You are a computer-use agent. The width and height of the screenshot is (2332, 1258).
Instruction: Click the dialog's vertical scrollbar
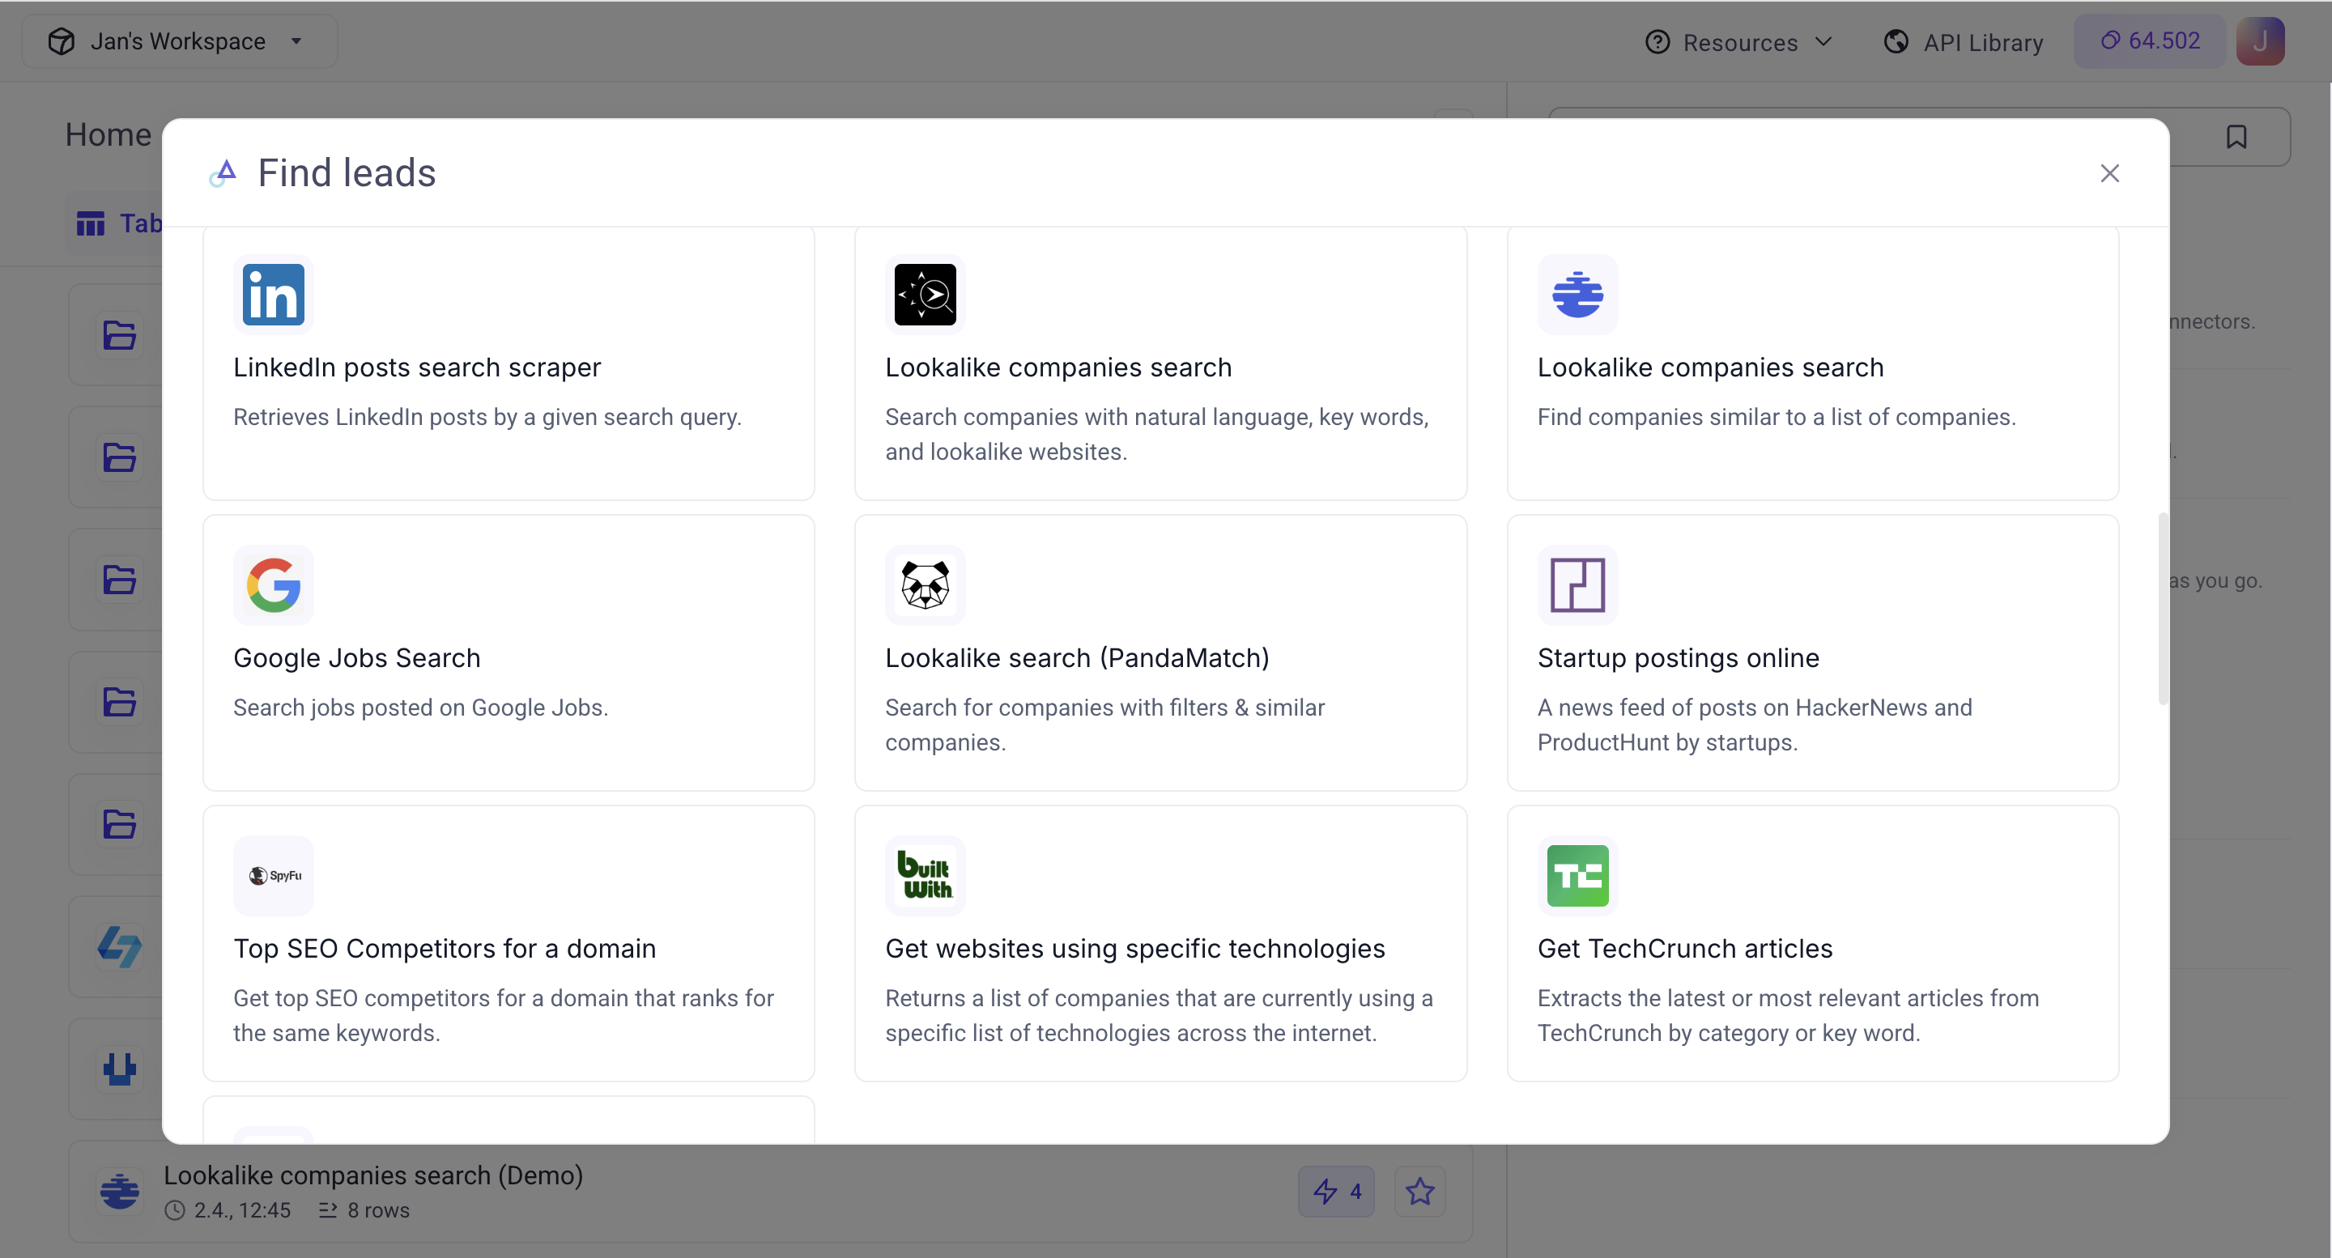[x=2163, y=608]
